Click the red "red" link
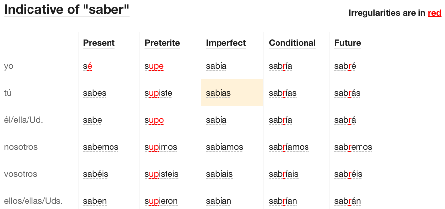 click(x=434, y=13)
